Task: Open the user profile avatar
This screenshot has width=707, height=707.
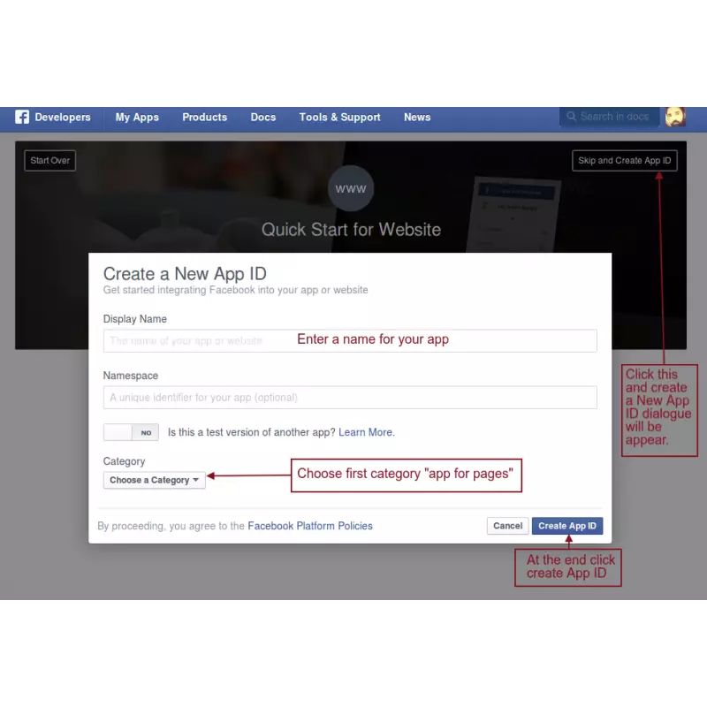Action: [675, 118]
